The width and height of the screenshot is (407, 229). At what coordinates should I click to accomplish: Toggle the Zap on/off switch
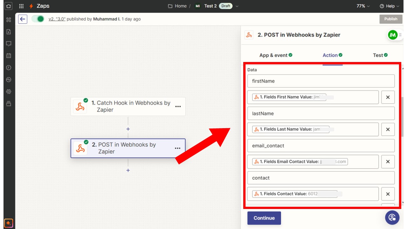38,19
